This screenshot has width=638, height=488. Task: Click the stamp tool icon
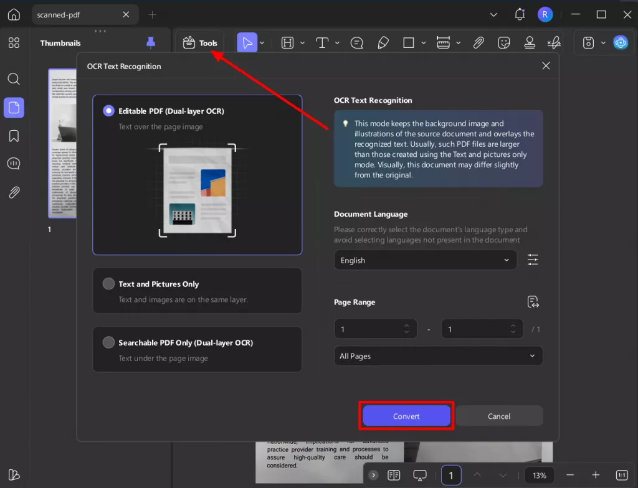[x=530, y=43]
